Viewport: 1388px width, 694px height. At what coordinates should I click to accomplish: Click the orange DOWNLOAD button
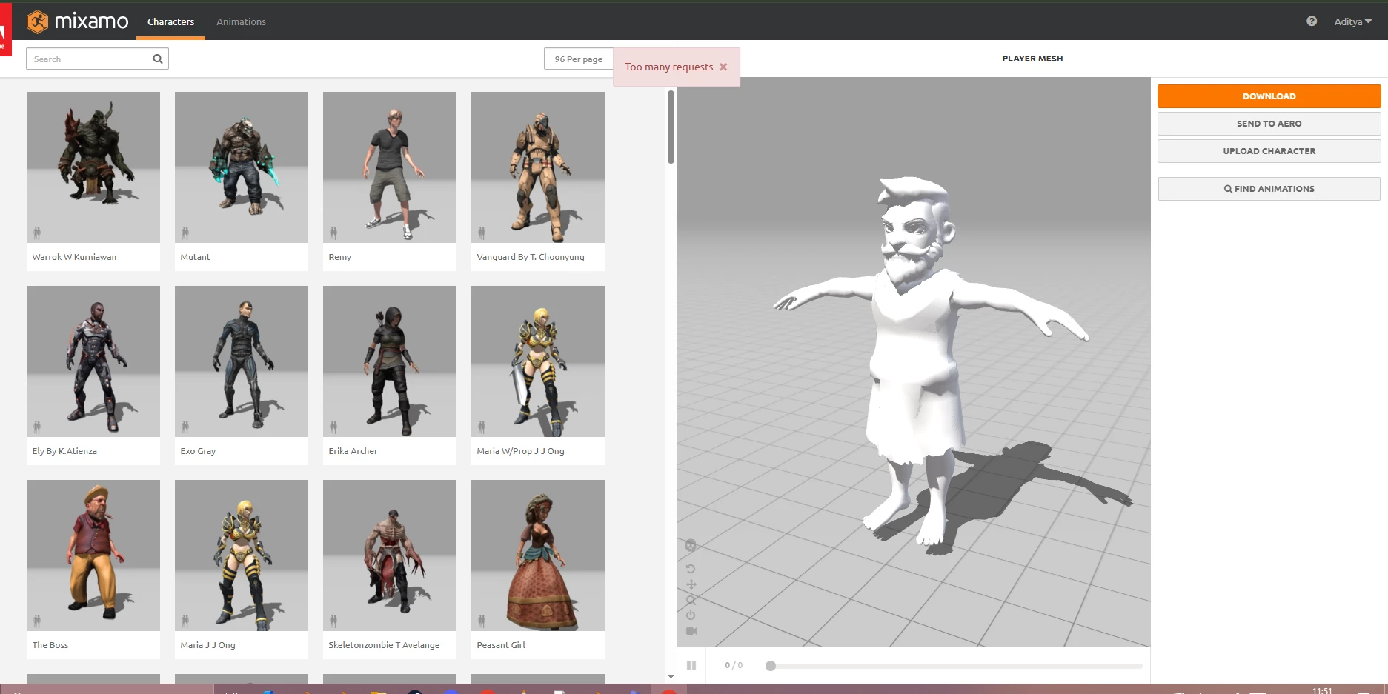[x=1269, y=96]
